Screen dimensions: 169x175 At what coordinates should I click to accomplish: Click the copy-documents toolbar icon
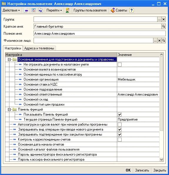41,10
